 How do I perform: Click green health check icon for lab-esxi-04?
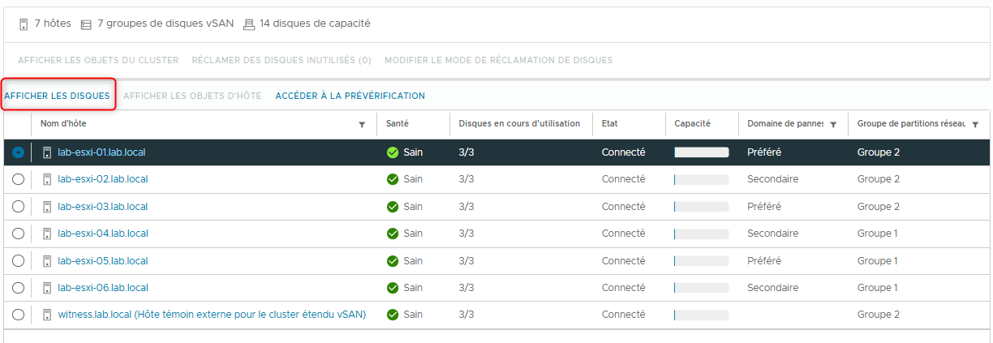pyautogui.click(x=393, y=234)
